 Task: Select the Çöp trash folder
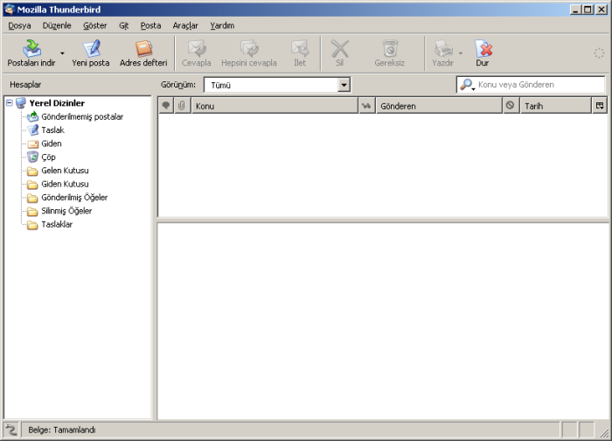(x=48, y=157)
